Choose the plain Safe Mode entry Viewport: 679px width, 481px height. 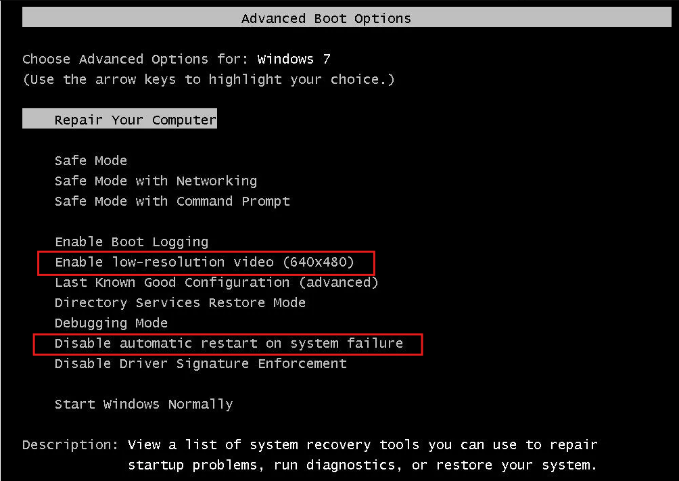coord(91,160)
